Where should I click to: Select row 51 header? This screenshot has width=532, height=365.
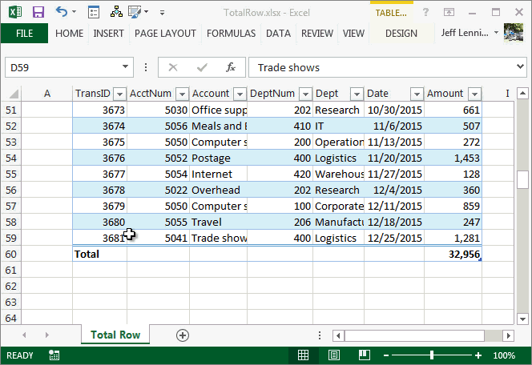[11, 110]
